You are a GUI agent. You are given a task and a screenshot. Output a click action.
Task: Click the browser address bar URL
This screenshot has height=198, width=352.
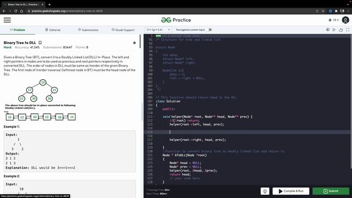67,11
